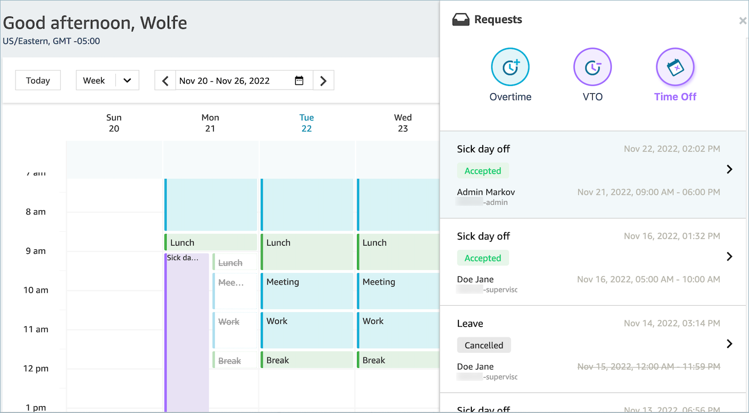Open Tuesday's Meeting calendar event
Viewport: 749px width, 413px height.
[307, 291]
